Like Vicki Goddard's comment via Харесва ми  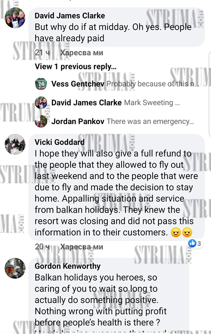coord(82,247)
